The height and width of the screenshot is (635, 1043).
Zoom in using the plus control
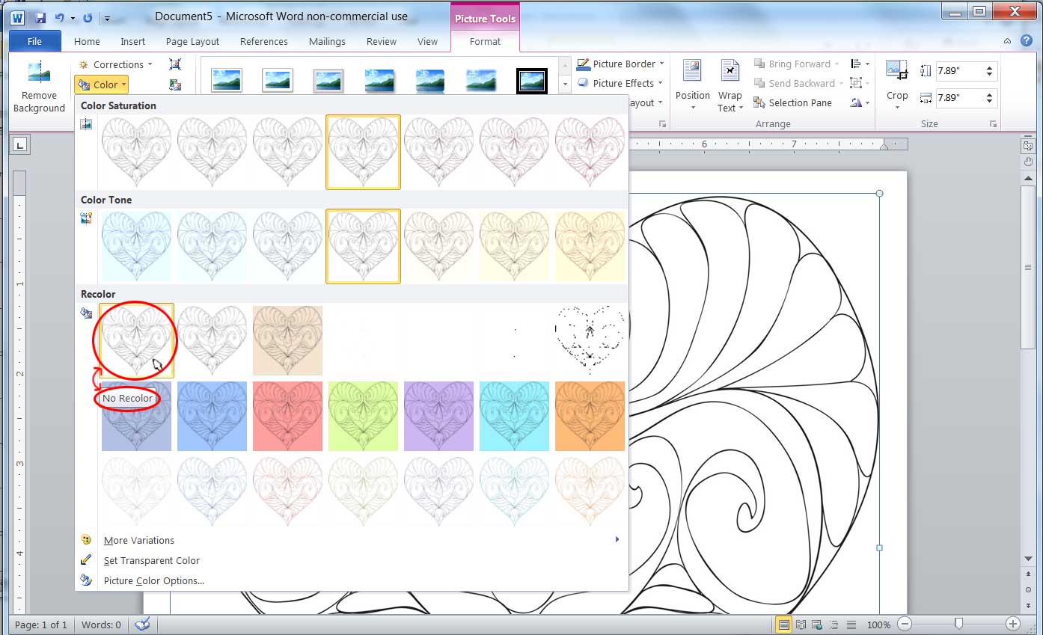(1014, 623)
